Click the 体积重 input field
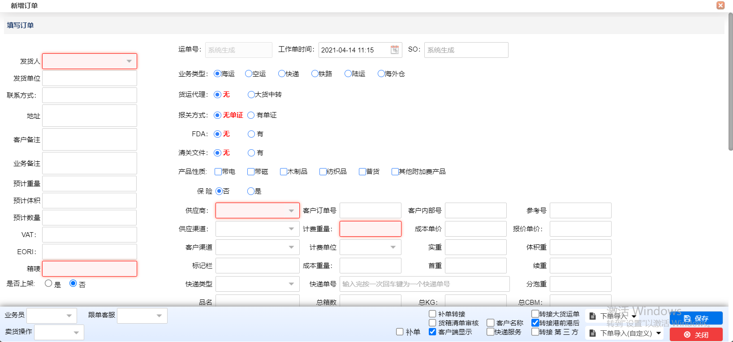This screenshot has height=342, width=733. click(581, 247)
